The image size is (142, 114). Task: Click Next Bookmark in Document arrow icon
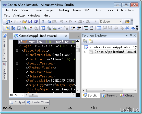click(133, 28)
